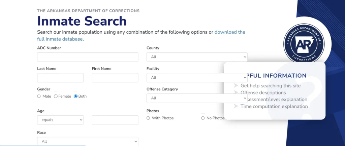345x146 pixels.
Task: Choose the No Photos radio button
Action: pyautogui.click(x=203, y=118)
